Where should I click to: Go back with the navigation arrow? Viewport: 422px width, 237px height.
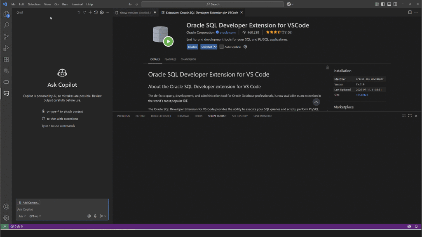(130, 4)
